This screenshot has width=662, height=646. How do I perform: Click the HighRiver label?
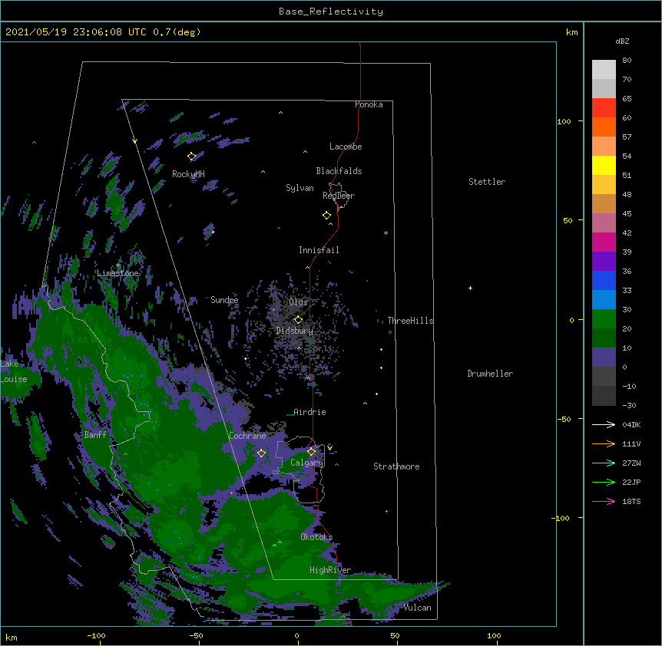coord(330,570)
